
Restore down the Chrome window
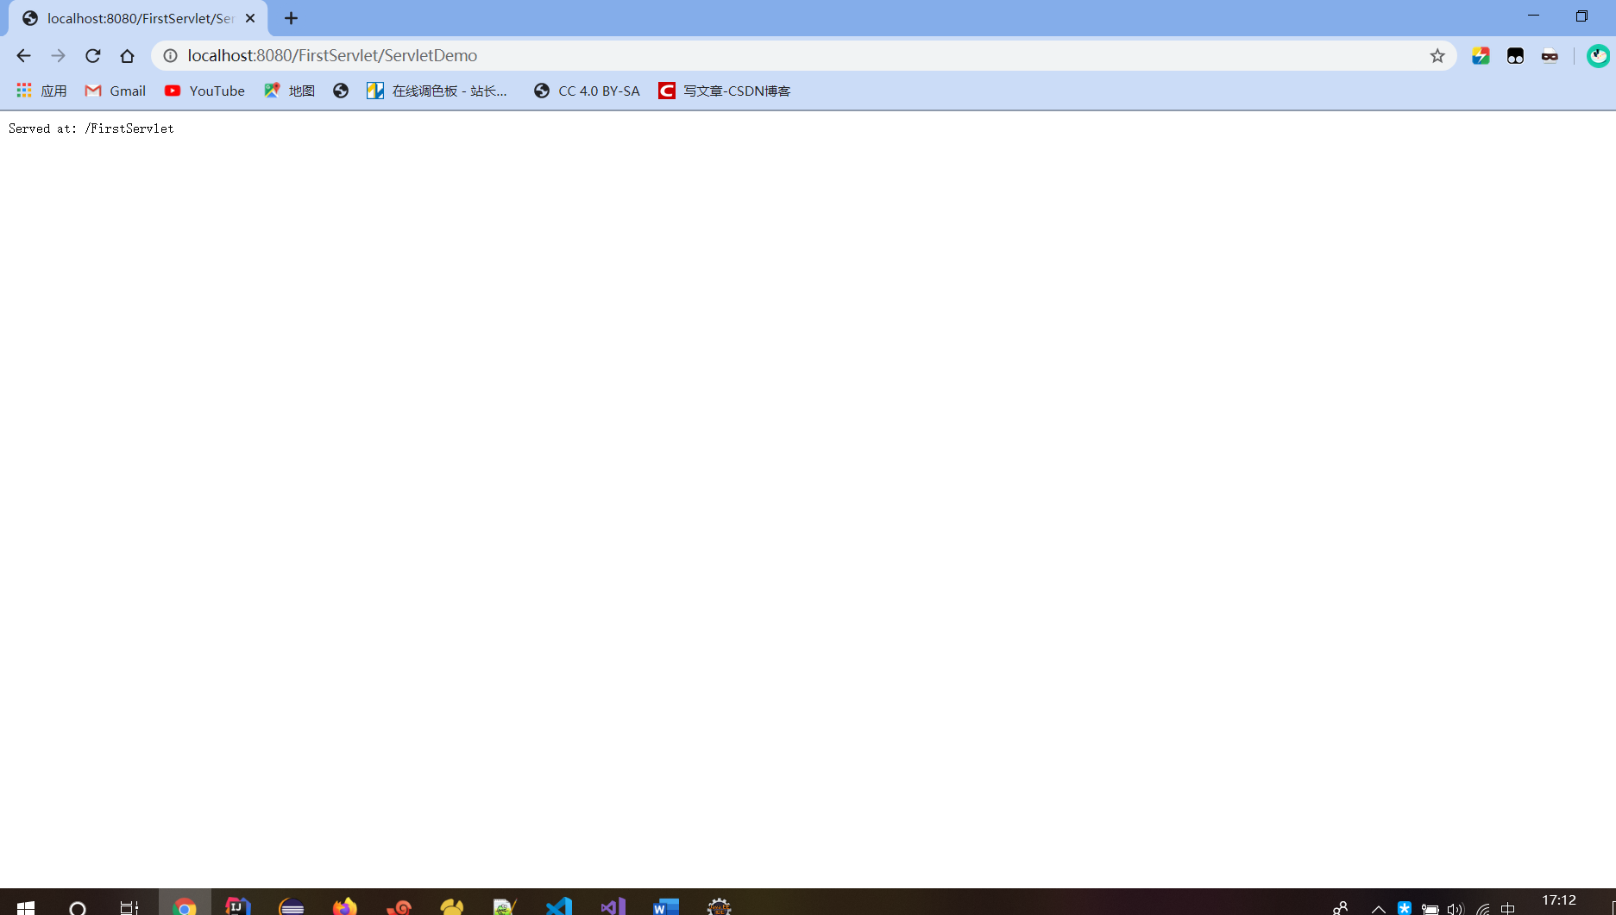coord(1581,16)
